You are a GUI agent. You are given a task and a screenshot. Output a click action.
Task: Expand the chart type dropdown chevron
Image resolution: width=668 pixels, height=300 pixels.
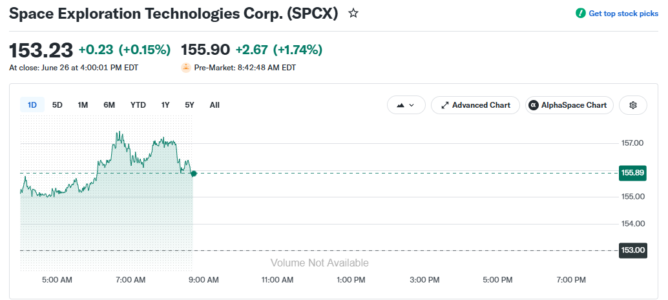coord(412,105)
